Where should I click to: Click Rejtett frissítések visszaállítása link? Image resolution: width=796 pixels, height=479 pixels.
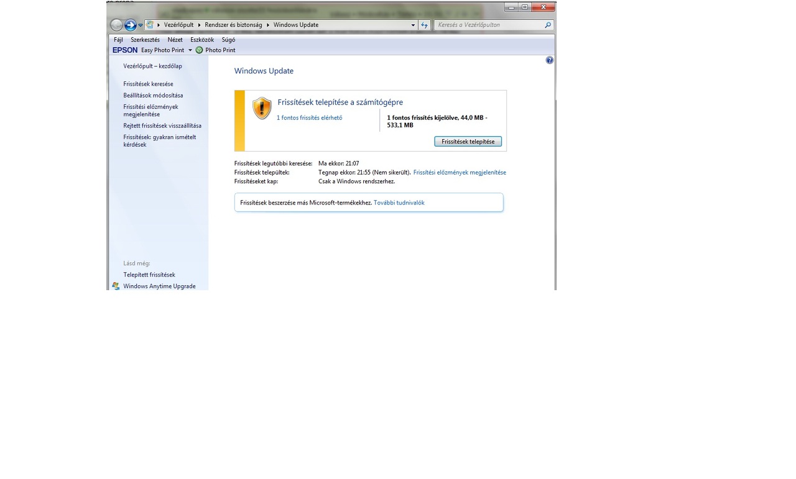(162, 125)
